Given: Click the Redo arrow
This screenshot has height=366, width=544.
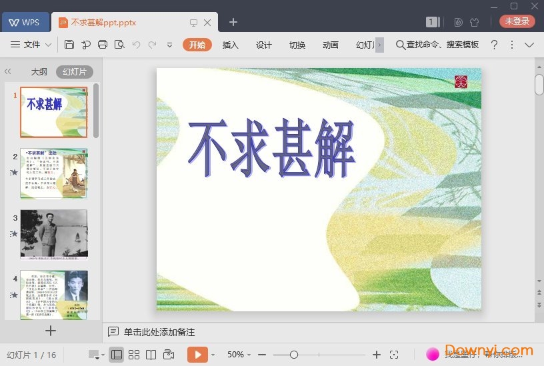Looking at the screenshot, I should pyautogui.click(x=152, y=45).
